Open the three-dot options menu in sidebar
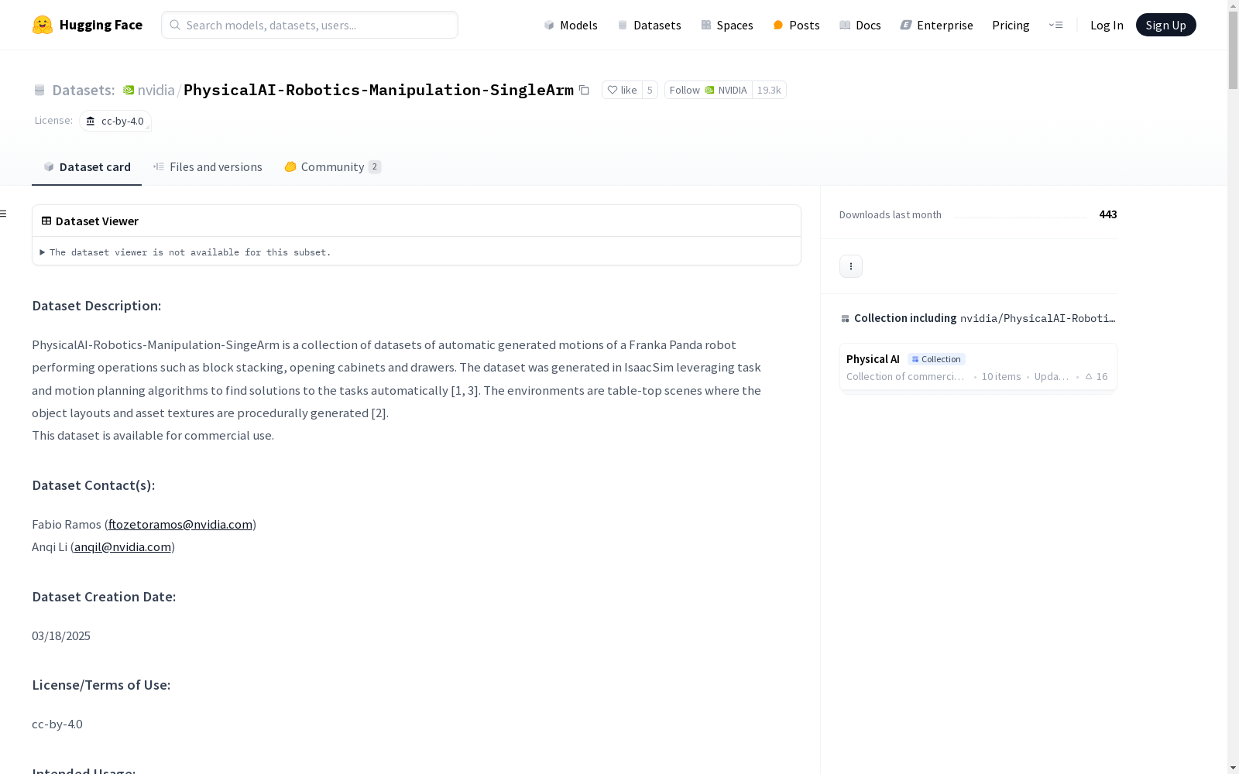Viewport: 1239px width, 774px height. [x=851, y=266]
